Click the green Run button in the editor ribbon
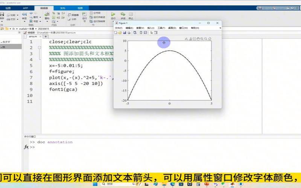Screen dimensions: 301x188 coord(113,14)
